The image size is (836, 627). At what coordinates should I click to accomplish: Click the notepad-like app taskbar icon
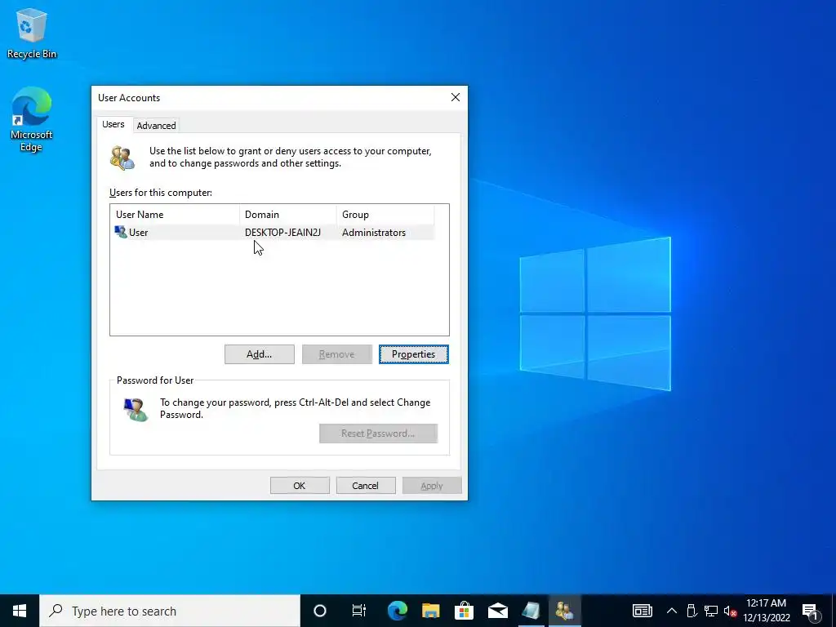point(531,611)
